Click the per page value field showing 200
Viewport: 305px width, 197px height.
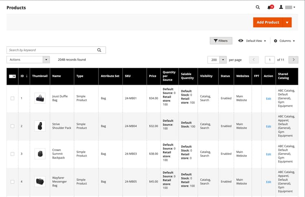(213, 60)
